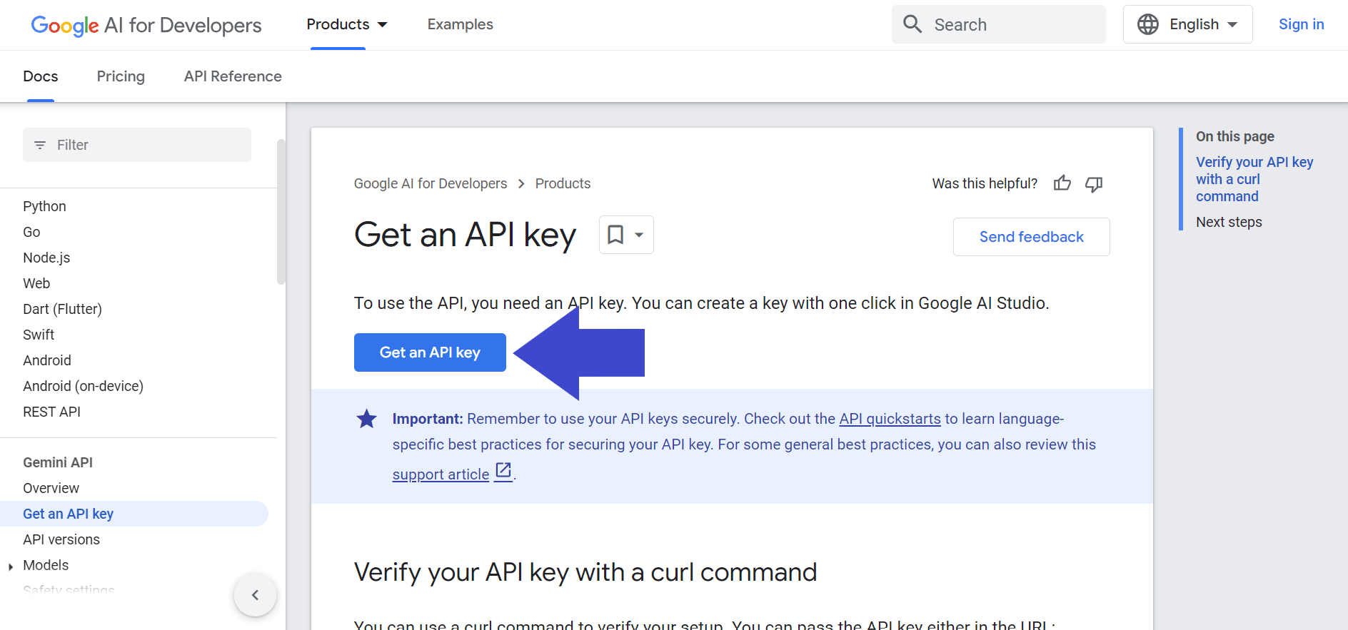The image size is (1348, 630).
Task: Click the Google AI for Developers logo
Action: [x=146, y=24]
